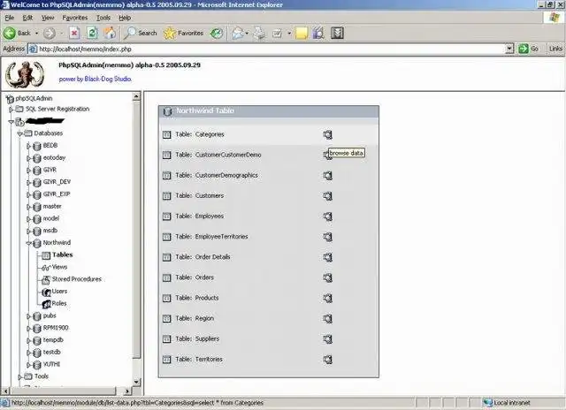Click the Table: Order Details entry
The image size is (566, 410).
pos(203,257)
